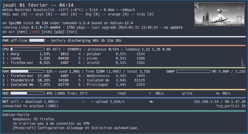The image size is (248, 134).
Task: Click the wifi download graph
Action: pyautogui.click(x=83, y=102)
